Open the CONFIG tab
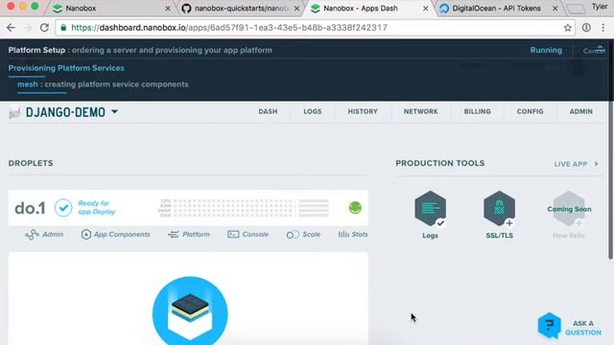 (530, 111)
